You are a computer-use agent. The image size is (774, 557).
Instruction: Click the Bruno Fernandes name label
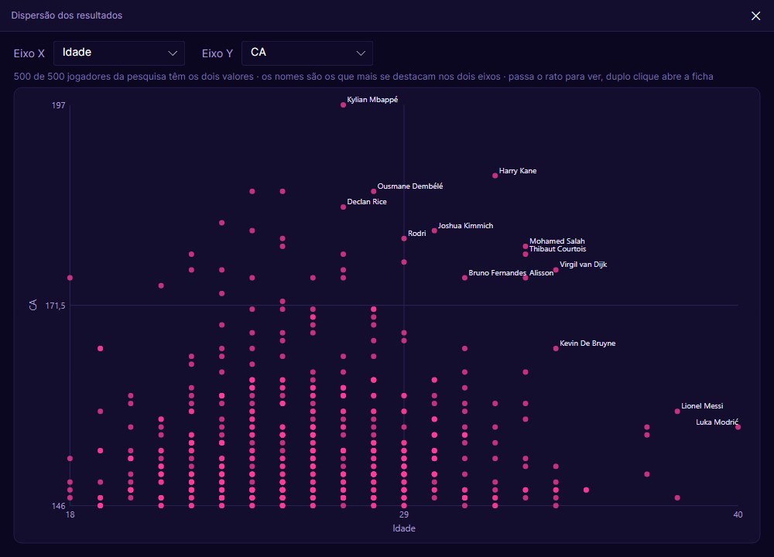[497, 273]
